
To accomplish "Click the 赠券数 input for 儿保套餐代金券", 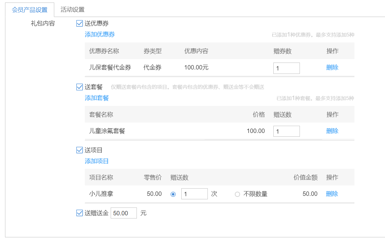I will [286, 68].
